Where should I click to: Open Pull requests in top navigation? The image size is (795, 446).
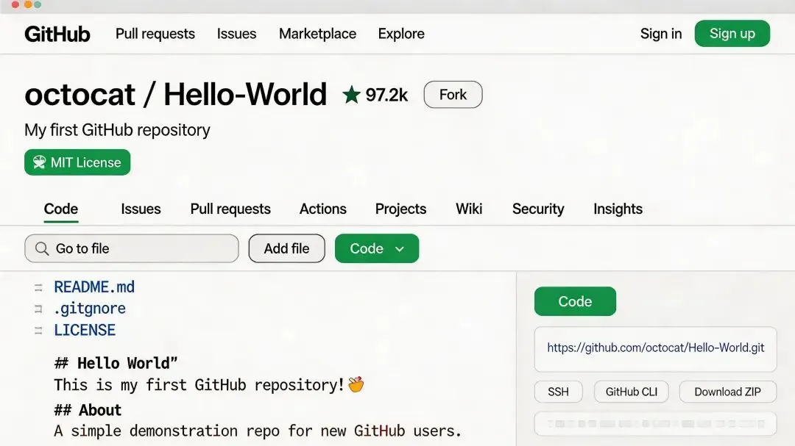pos(155,34)
